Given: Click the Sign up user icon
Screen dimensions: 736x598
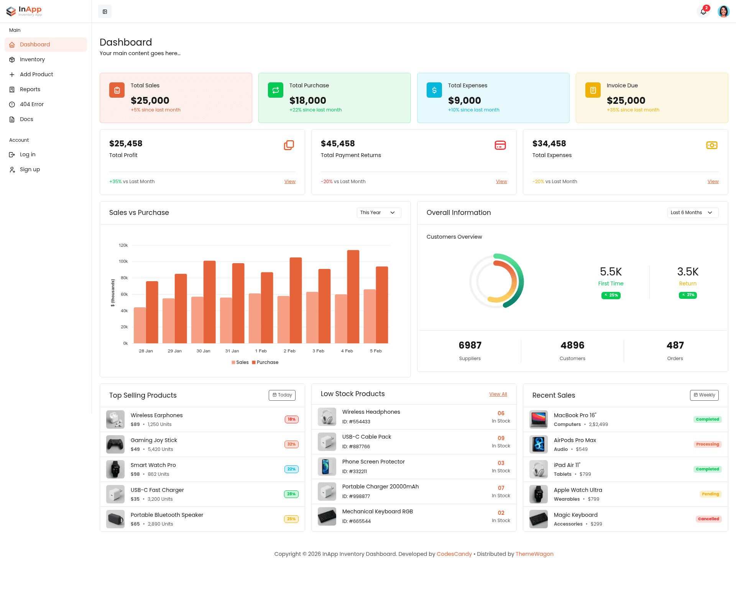Looking at the screenshot, I should click(12, 170).
